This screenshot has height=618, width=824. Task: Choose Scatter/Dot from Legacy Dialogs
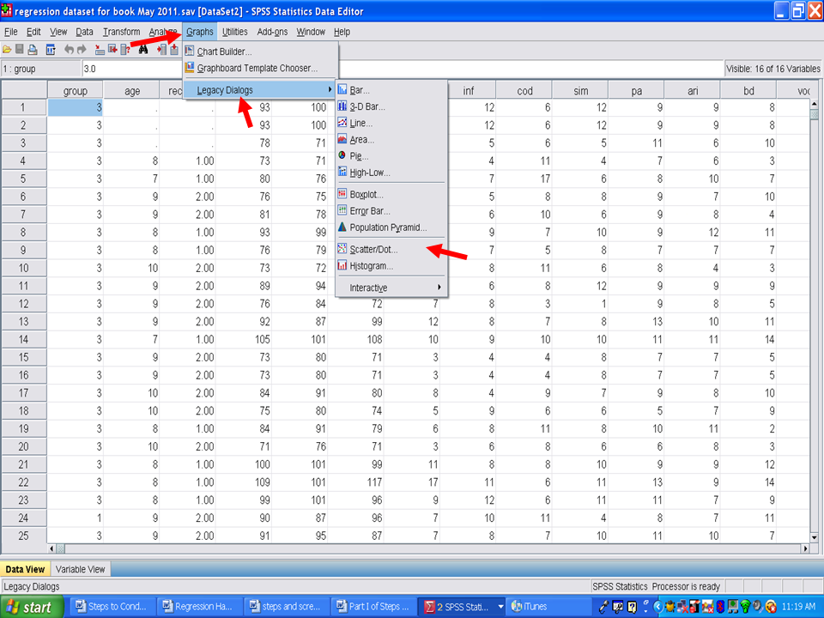(x=373, y=249)
